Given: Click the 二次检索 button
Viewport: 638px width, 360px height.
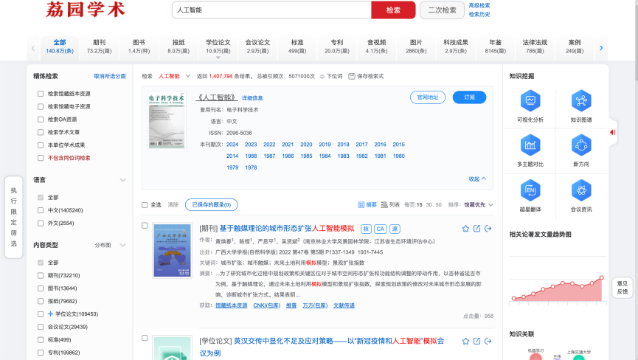Looking at the screenshot, I should 442,10.
